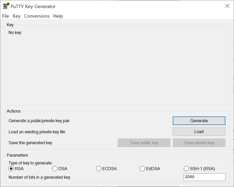Click the Save public key button
The image size is (234, 187).
click(144, 143)
